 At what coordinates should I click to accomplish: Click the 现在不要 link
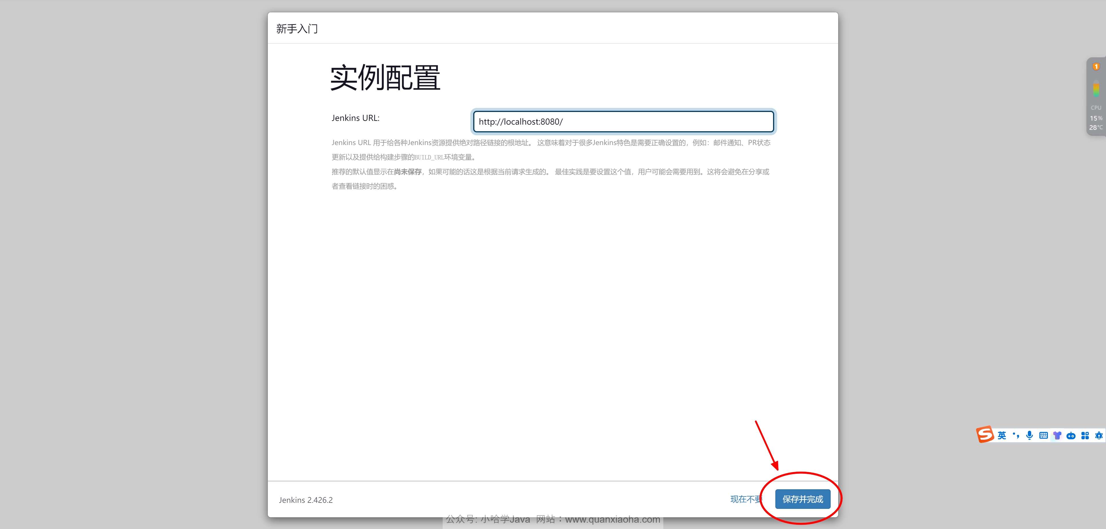[x=746, y=499]
